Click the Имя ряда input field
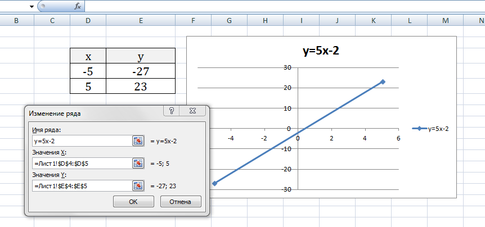This screenshot has width=485, height=227. tap(81, 141)
